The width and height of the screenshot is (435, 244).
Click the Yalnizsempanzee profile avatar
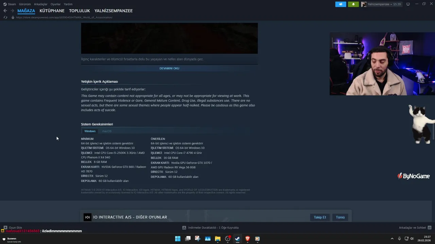(x=364, y=4)
